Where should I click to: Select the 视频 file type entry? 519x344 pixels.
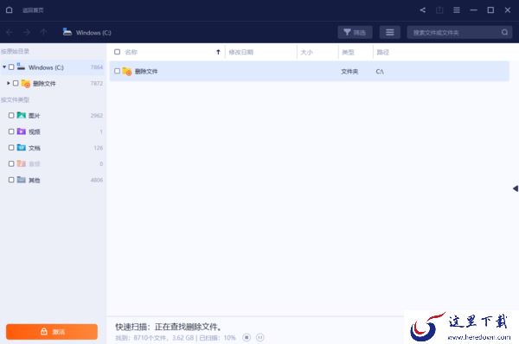pyautogui.click(x=34, y=132)
